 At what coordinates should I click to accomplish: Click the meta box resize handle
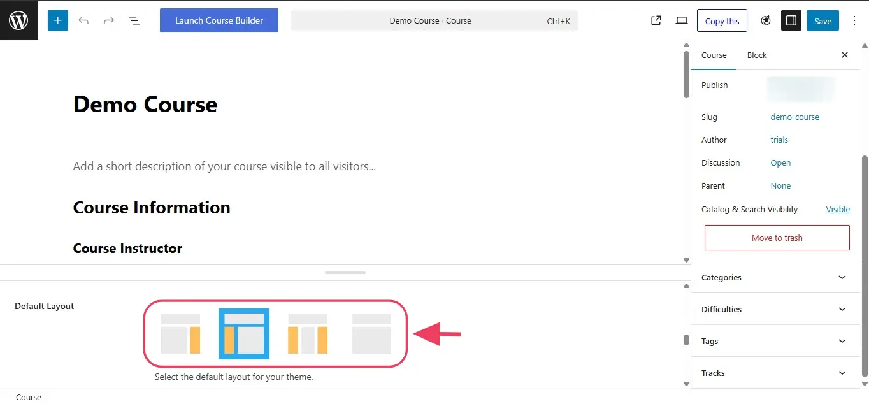345,273
